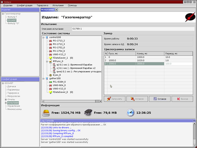This screenshot has height=148, width=197.
Task: Click the Период, мс column header
Action: click(178, 54)
